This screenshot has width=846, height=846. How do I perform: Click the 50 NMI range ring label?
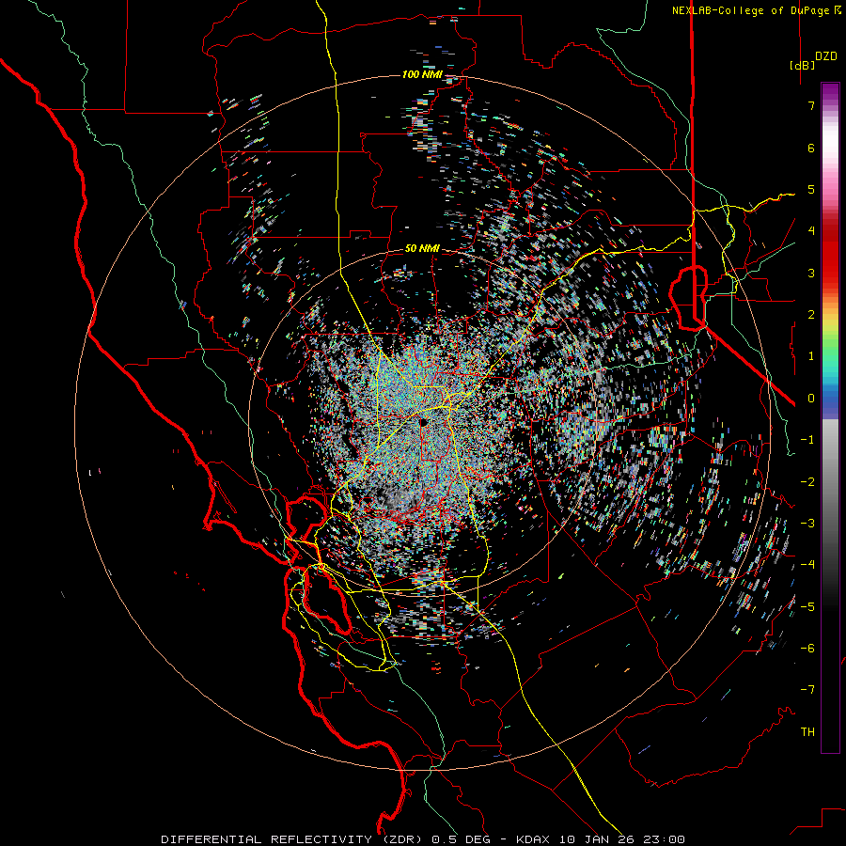tap(422, 248)
